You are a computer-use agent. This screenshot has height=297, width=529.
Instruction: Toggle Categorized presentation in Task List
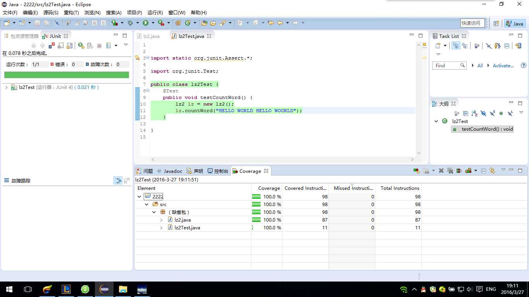pos(456,46)
